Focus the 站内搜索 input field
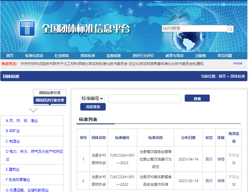The image size is (248, 192). (194, 28)
